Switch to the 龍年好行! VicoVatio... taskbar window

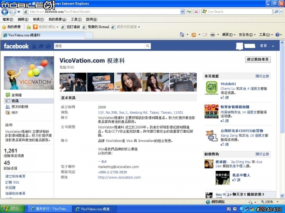click(x=49, y=209)
